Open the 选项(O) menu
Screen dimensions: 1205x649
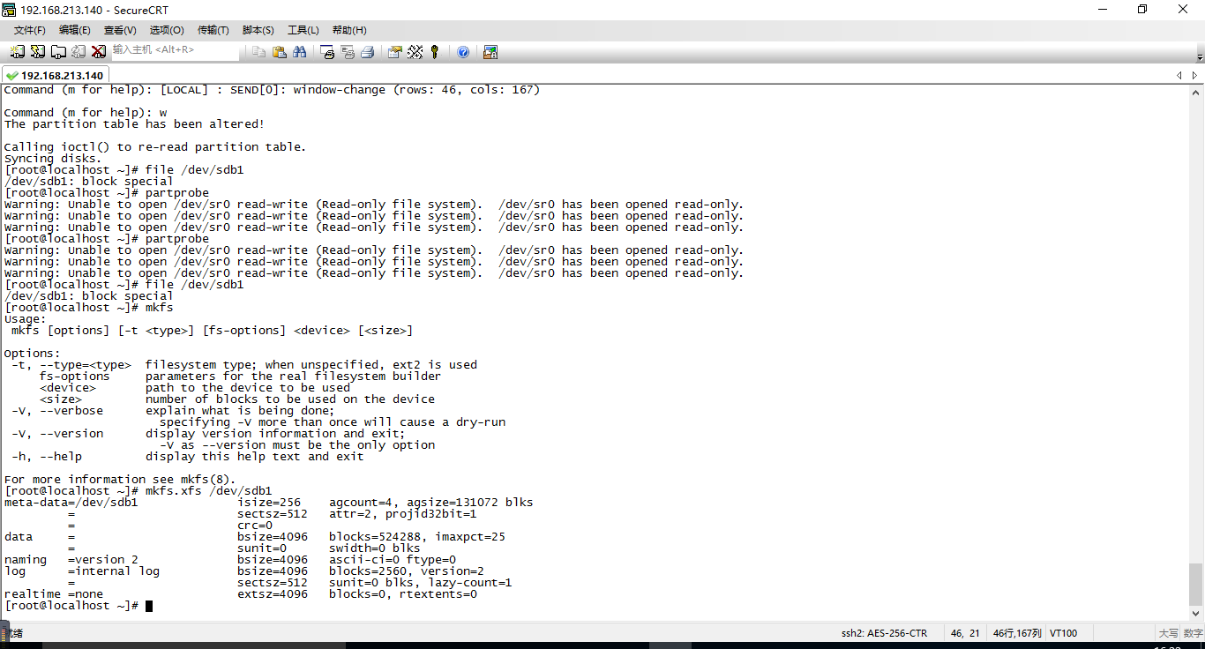[166, 30]
